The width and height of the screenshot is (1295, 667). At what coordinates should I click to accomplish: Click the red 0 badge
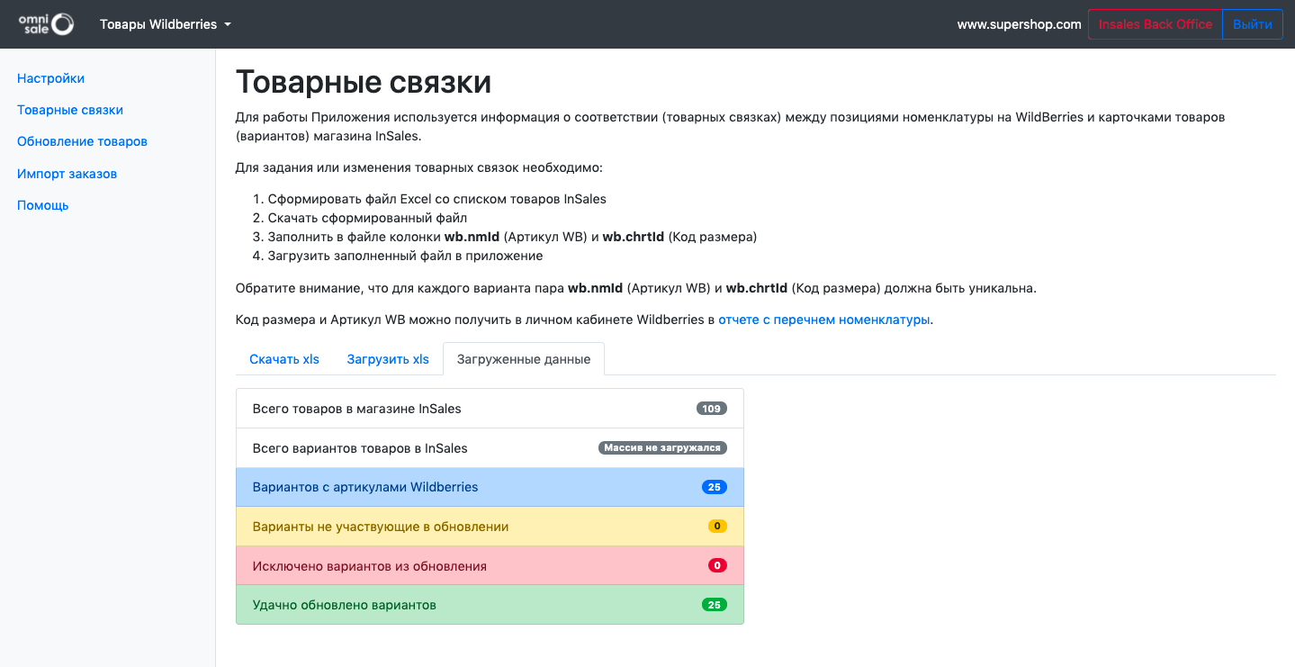tap(717, 566)
